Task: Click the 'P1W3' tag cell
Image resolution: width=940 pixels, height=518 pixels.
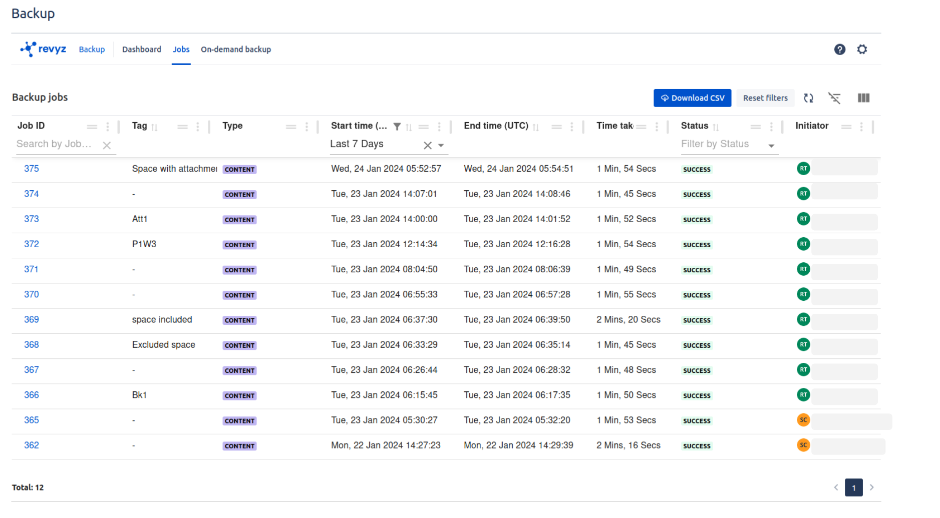Action: click(x=144, y=244)
